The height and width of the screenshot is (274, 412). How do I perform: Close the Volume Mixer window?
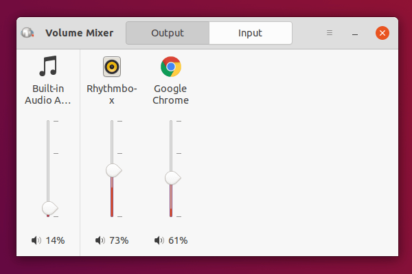tap(382, 33)
